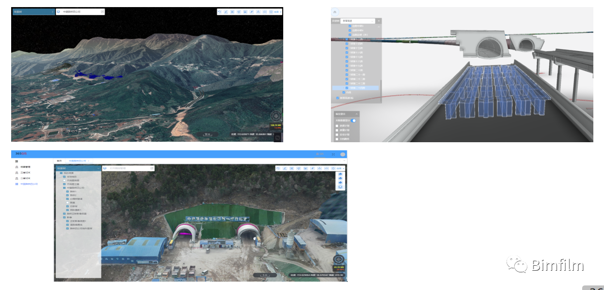Select the highlighted T梁第二十四跨 tree row

pos(355,88)
